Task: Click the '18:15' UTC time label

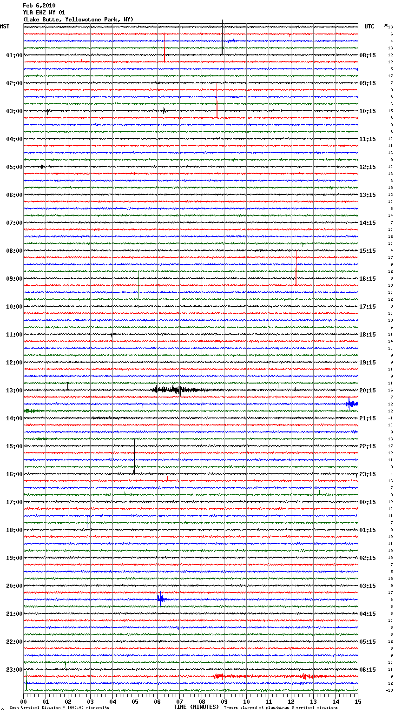Action: coord(368,335)
